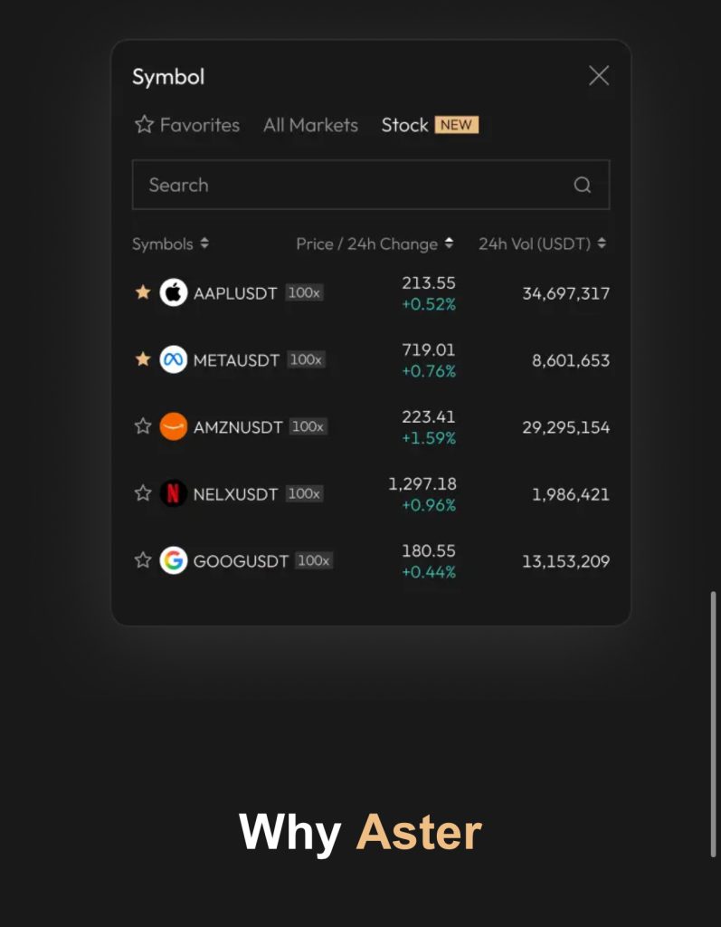Close the Symbol panel
Image resolution: width=721 pixels, height=927 pixels.
tap(599, 76)
